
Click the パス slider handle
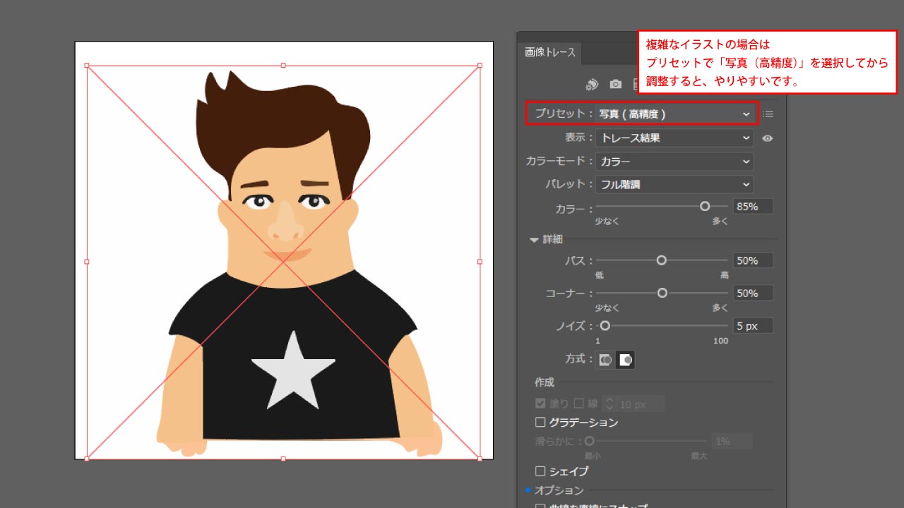click(x=662, y=260)
